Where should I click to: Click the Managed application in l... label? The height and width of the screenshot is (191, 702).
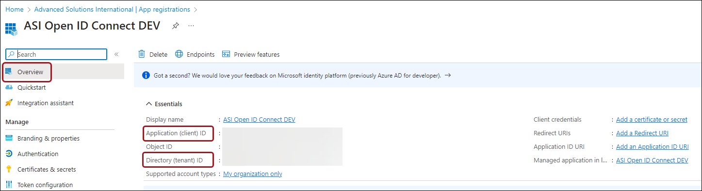(x=570, y=160)
